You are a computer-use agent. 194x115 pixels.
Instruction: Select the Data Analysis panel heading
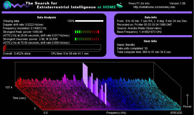47,17
